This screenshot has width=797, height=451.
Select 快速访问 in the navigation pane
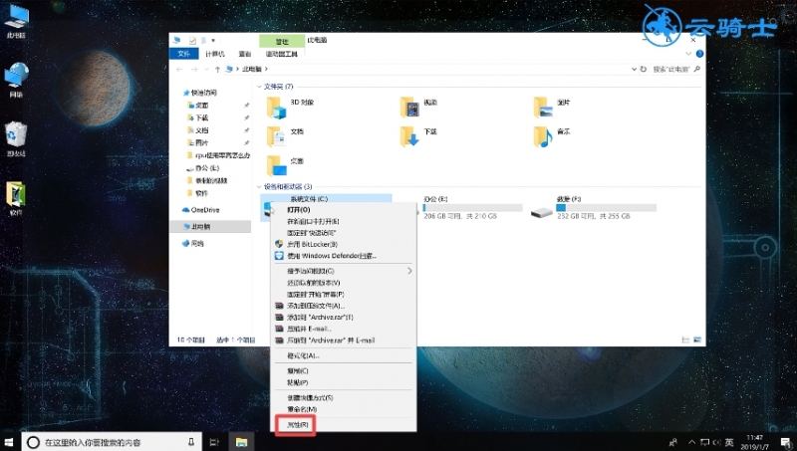click(203, 93)
